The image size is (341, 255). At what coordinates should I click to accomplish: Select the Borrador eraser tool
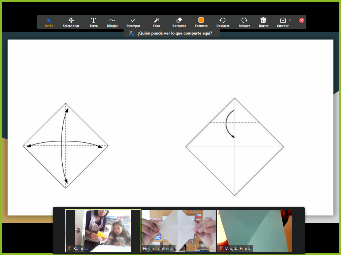point(179,22)
